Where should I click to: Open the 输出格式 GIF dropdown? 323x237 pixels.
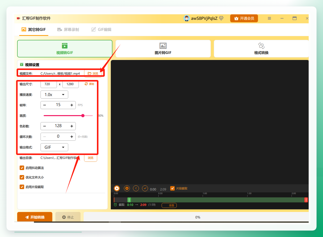click(x=54, y=147)
